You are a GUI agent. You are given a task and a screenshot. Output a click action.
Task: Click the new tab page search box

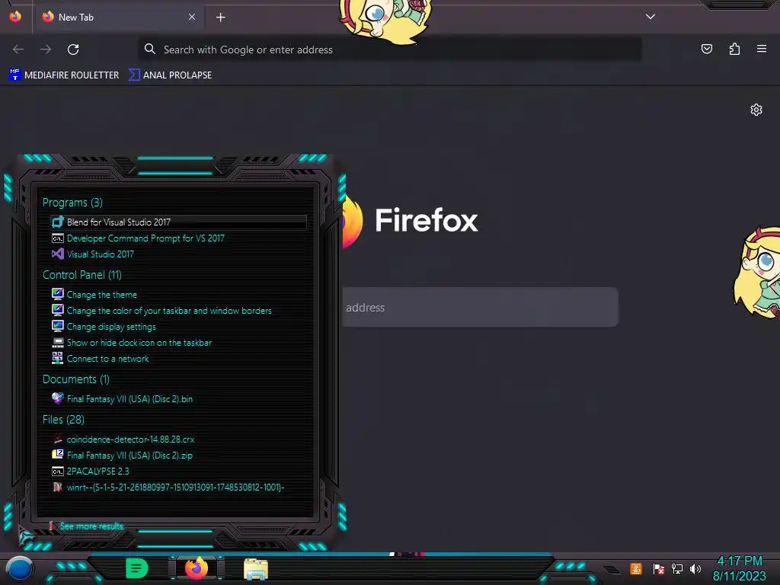[481, 307]
